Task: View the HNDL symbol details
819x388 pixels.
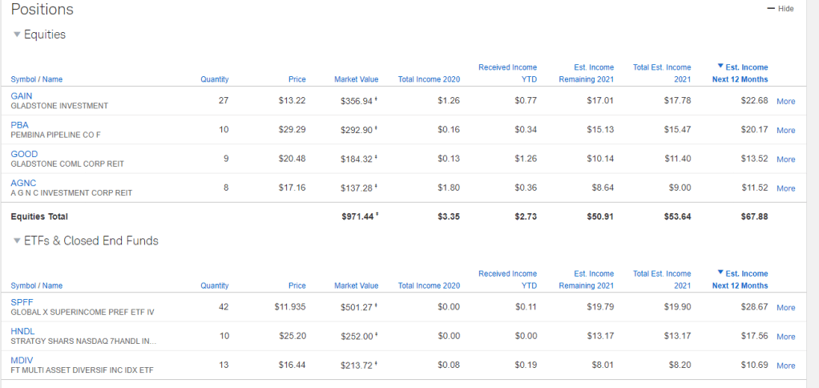Action: pos(22,331)
